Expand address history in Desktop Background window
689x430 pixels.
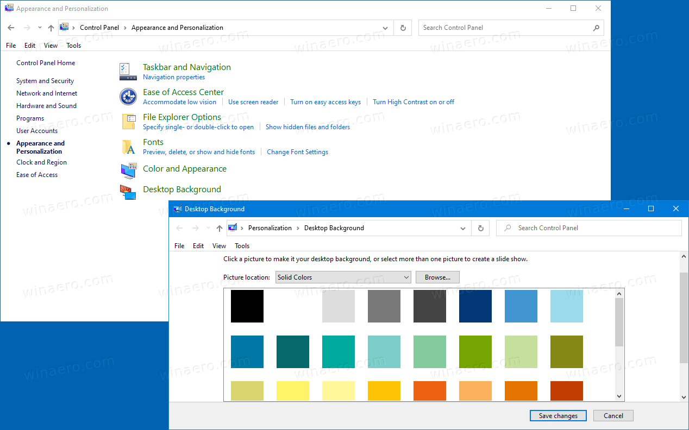[x=463, y=229]
